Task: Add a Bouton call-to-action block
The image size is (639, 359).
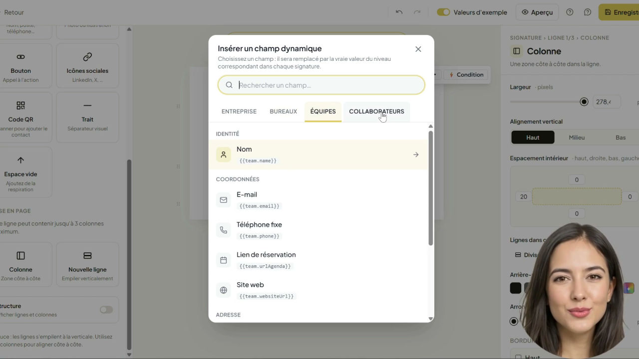Action: [20, 65]
